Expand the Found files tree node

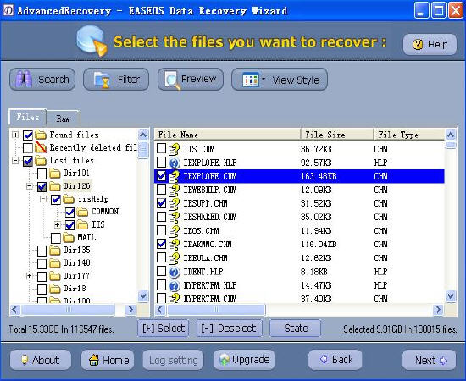click(15, 135)
